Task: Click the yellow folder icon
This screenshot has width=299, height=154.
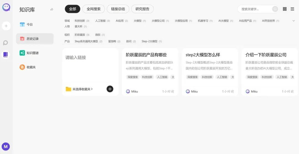Action: coord(68,89)
